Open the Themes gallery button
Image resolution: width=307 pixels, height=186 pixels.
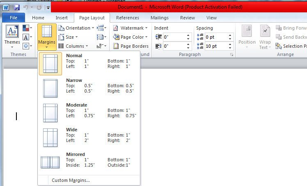[x=12, y=37]
